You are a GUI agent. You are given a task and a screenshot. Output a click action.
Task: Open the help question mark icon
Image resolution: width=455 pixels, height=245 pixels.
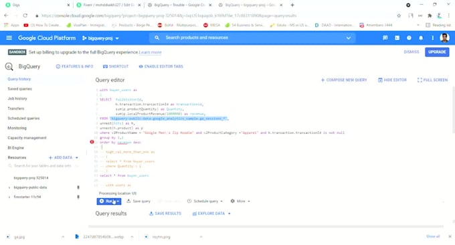pos(409,38)
